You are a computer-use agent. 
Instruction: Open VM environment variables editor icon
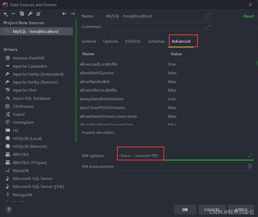click(250, 166)
